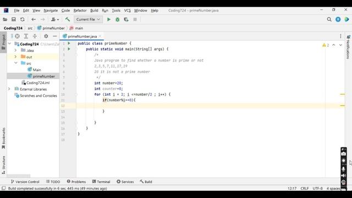Open the Refactor menu
The height and width of the screenshot is (198, 352).
click(x=80, y=10)
